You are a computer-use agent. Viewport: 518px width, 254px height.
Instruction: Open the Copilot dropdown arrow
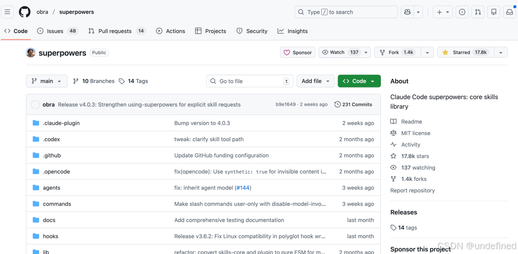click(x=418, y=12)
